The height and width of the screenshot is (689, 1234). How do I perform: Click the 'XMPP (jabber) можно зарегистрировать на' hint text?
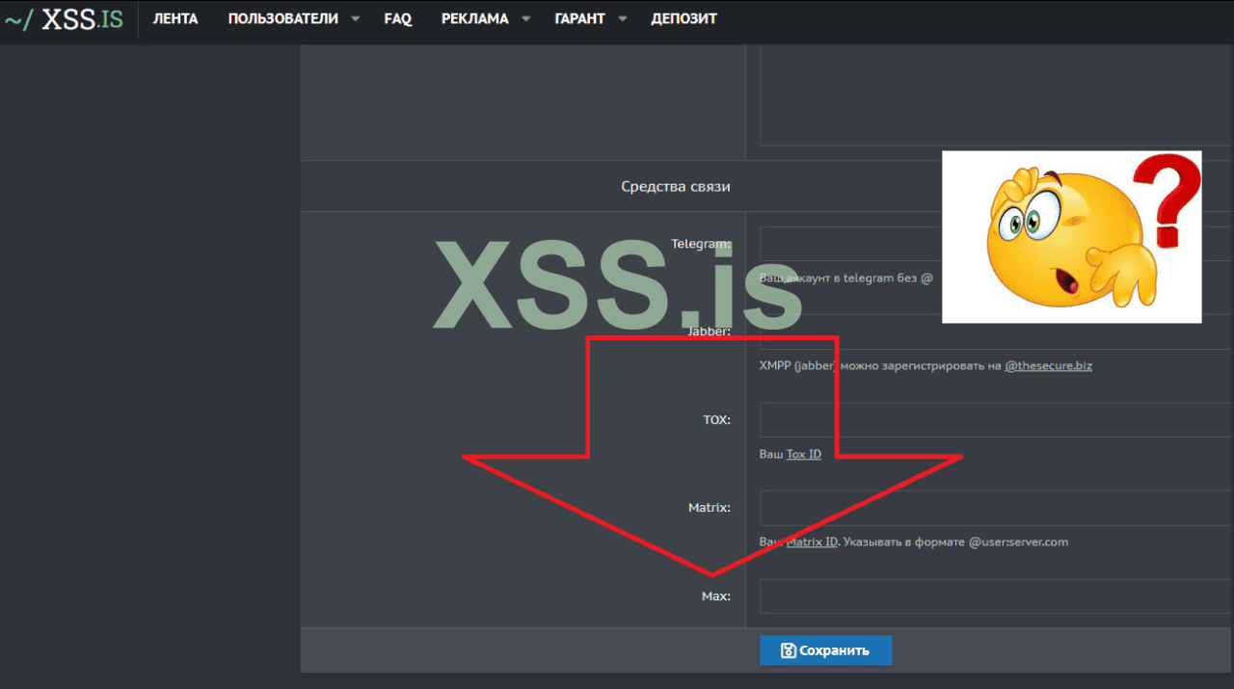(880, 366)
